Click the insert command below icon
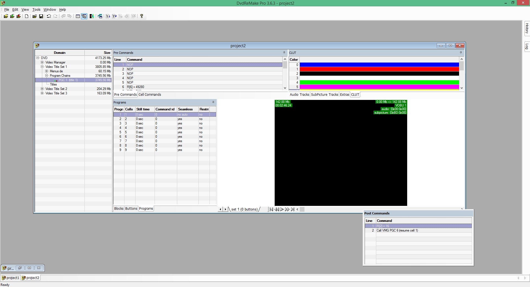This screenshot has width=530, height=287. (x=108, y=16)
